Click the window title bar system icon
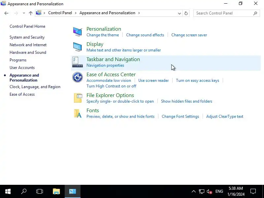 (3, 4)
